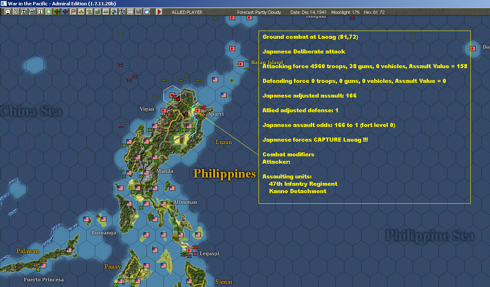
Task: Select the Japanese flag base at Legaspi
Action: click(x=189, y=250)
